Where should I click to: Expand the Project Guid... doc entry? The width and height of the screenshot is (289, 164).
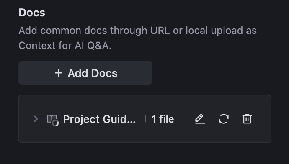click(36, 119)
